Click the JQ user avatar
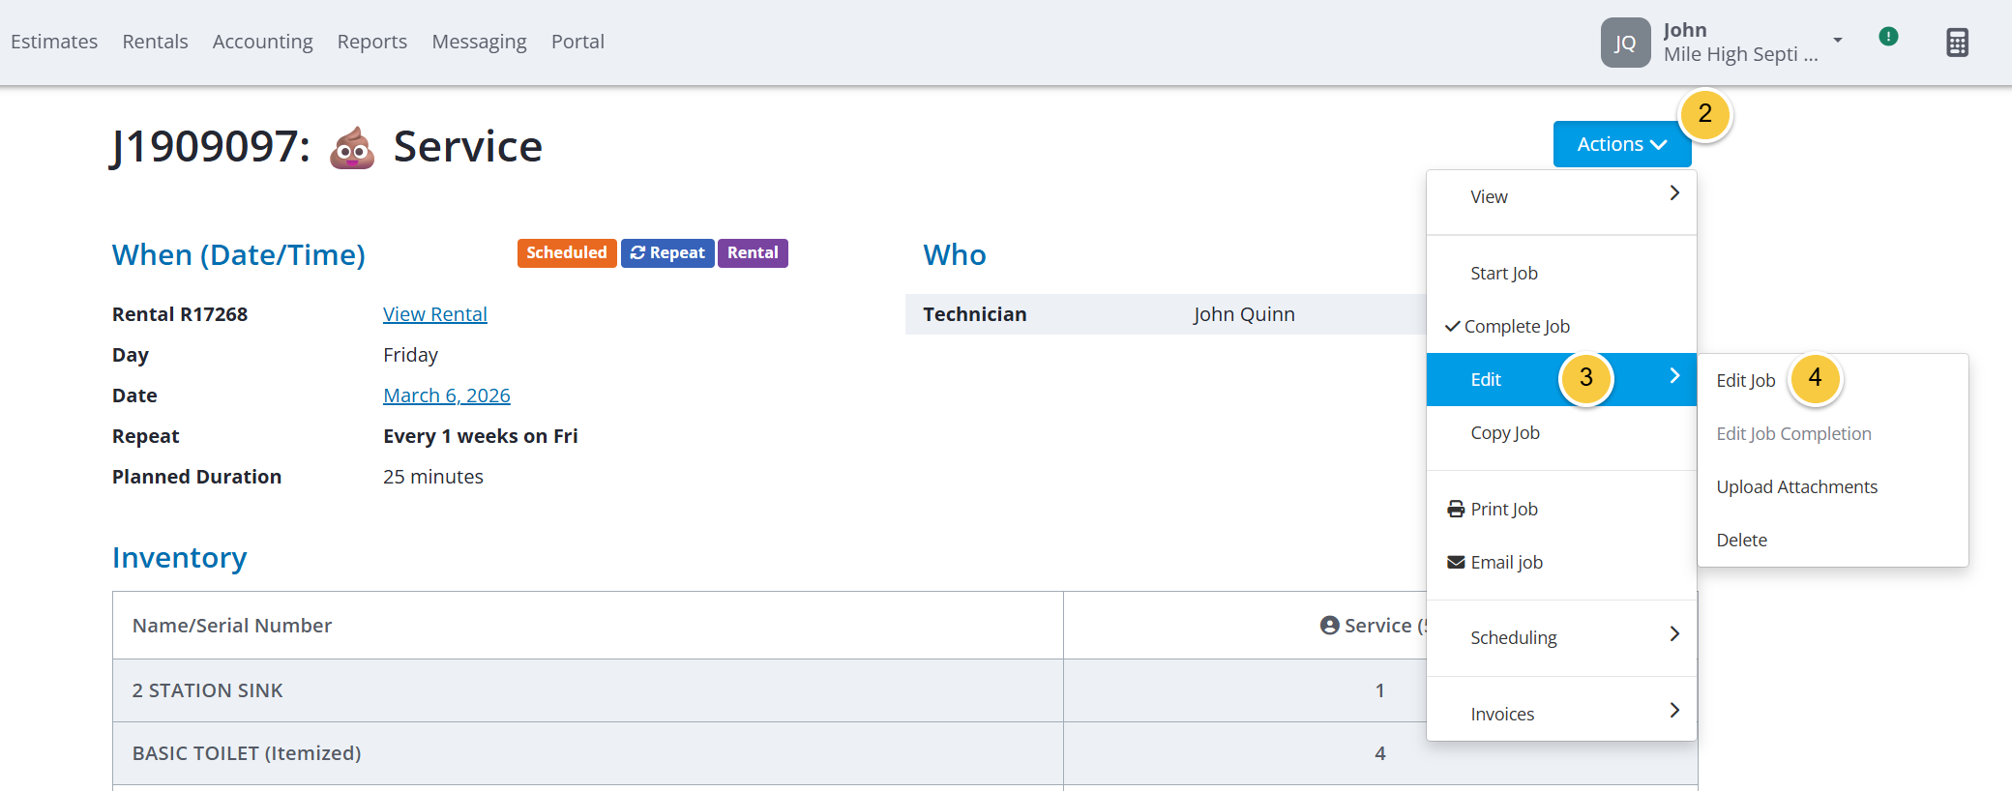 [1625, 43]
